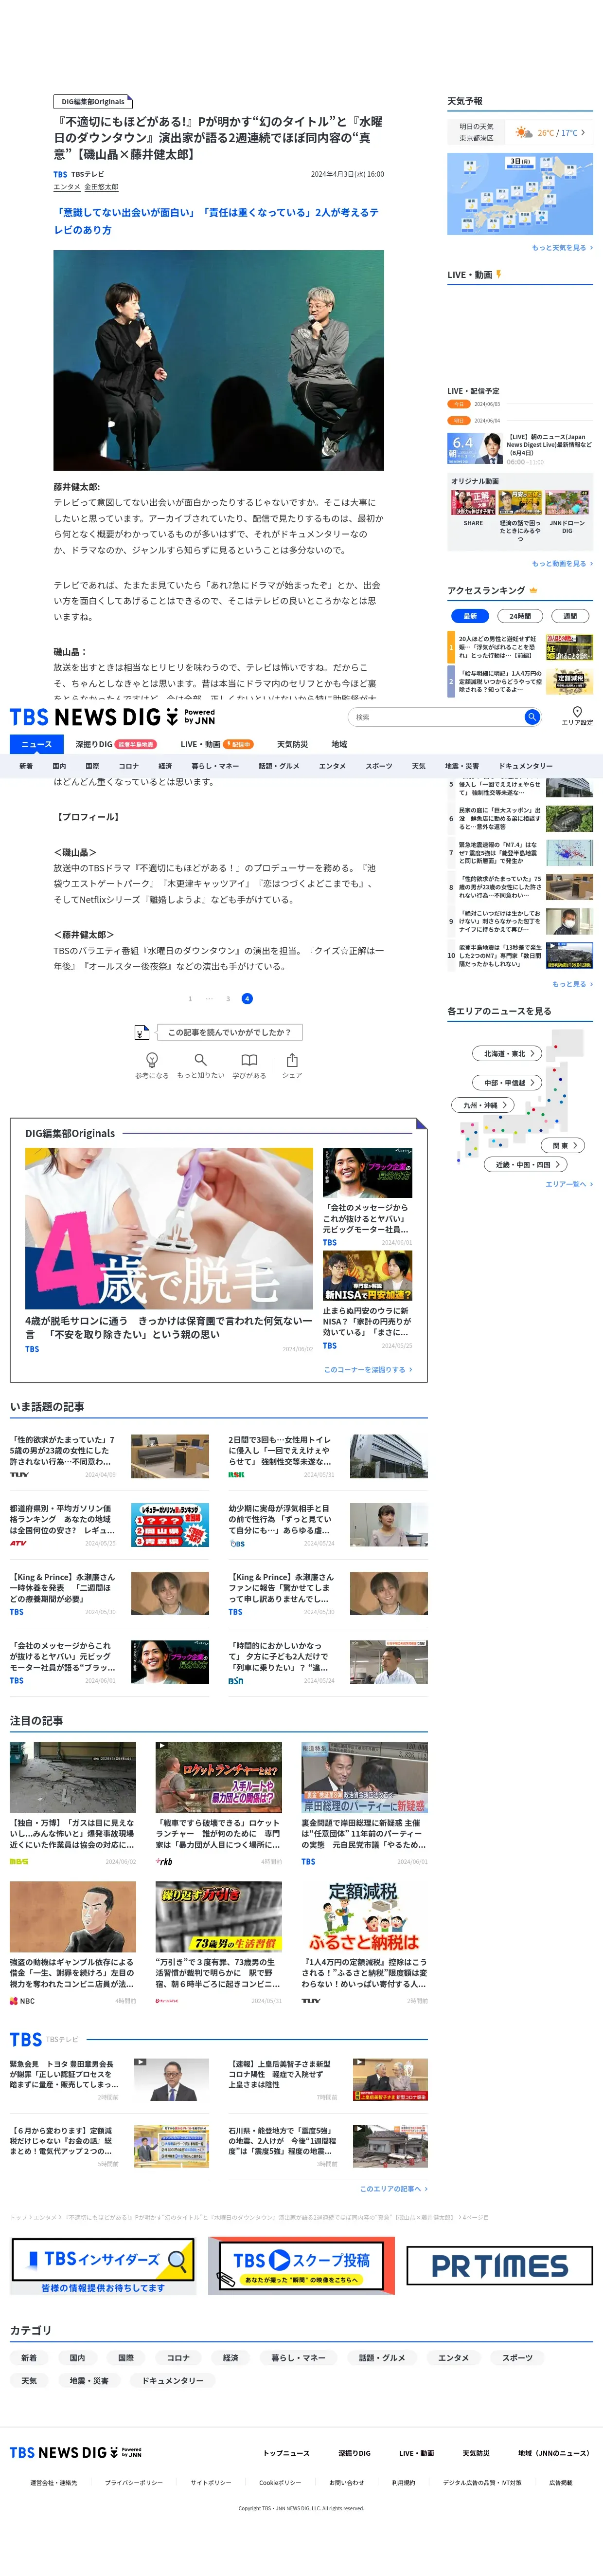603x2576 pixels.
Task: Click プライバシーポリシー footer link
Action: 134,2482
